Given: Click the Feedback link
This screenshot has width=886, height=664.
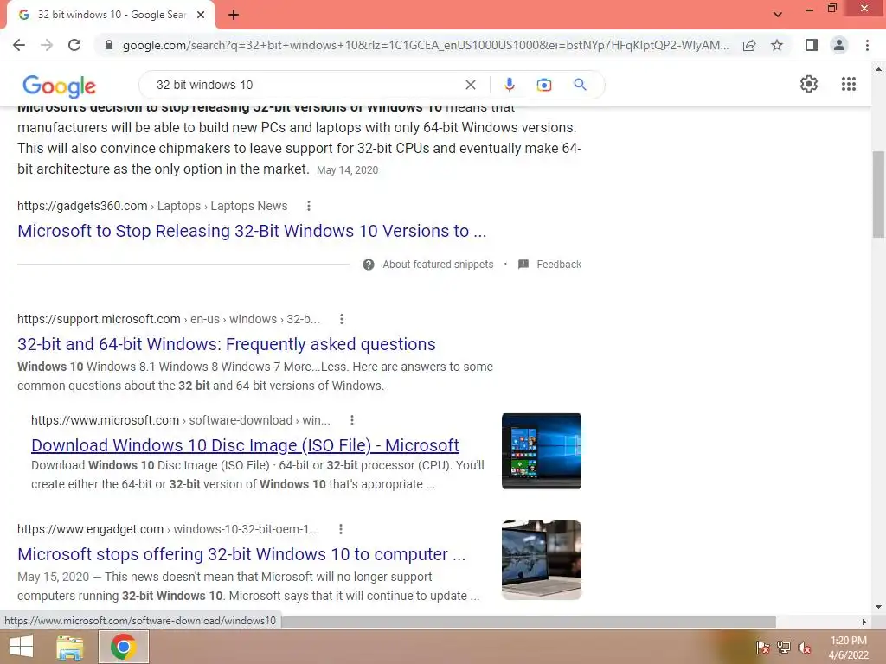Looking at the screenshot, I should pyautogui.click(x=559, y=265).
